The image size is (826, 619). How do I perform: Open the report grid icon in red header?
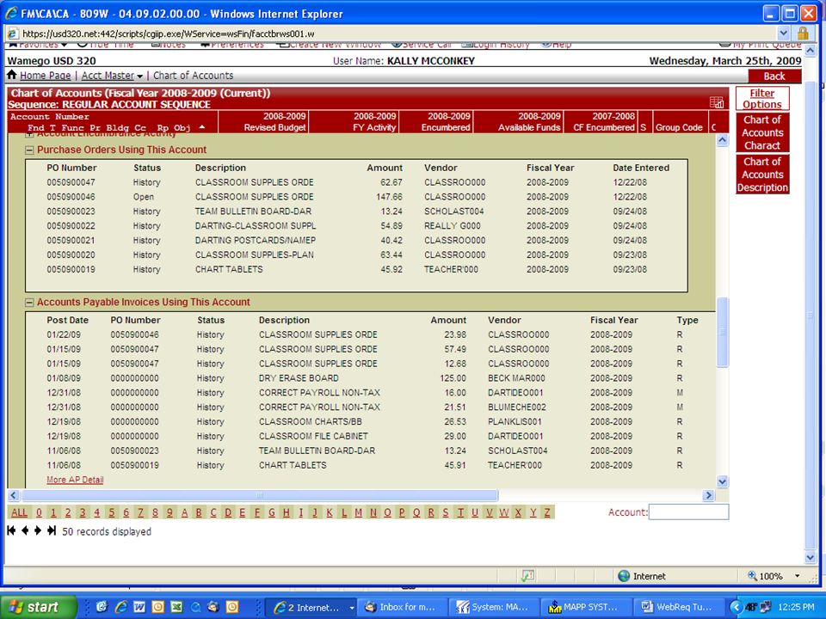coord(717,102)
